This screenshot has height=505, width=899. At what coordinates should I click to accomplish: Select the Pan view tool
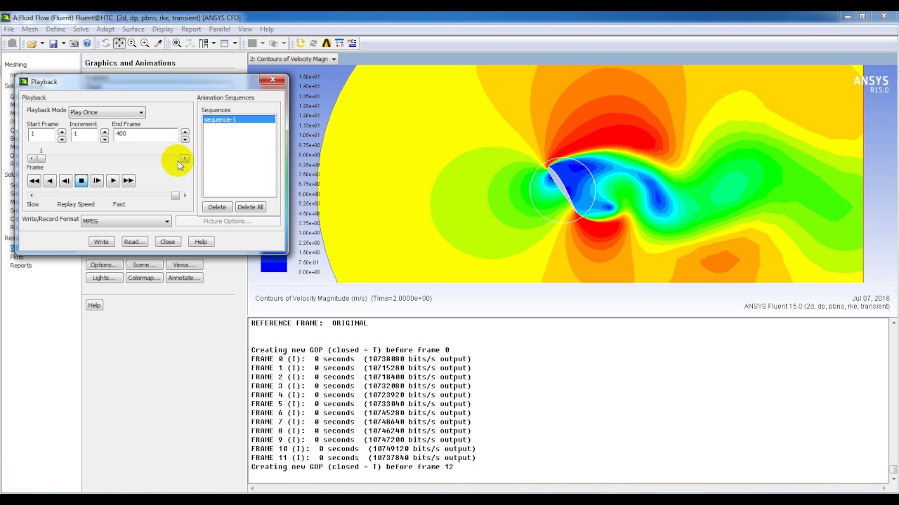pos(119,43)
